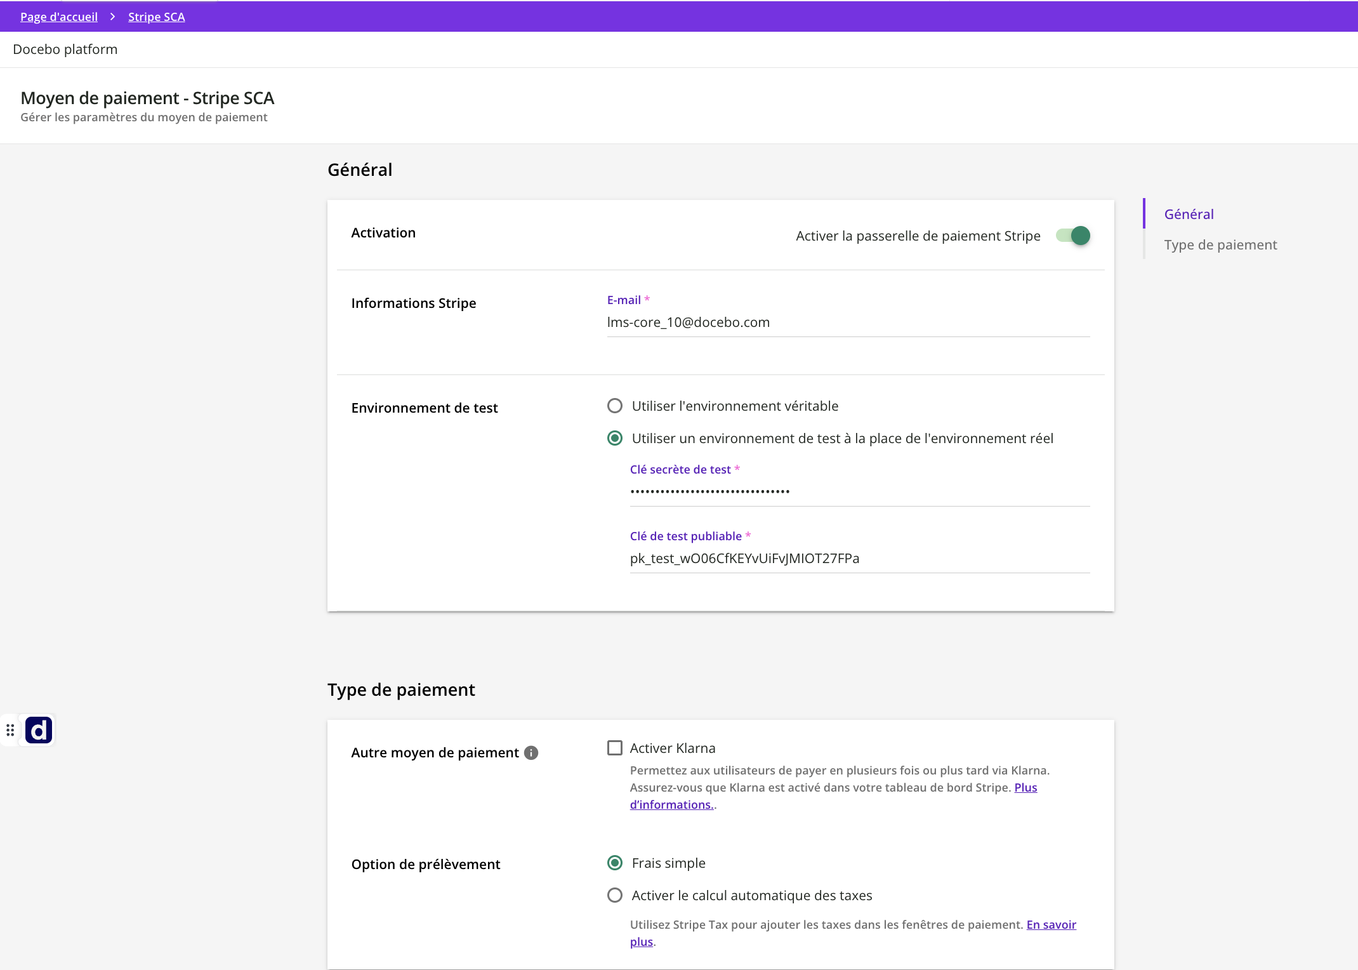
Task: Open the Stripe SCA breadcrumb link
Action: tap(156, 17)
